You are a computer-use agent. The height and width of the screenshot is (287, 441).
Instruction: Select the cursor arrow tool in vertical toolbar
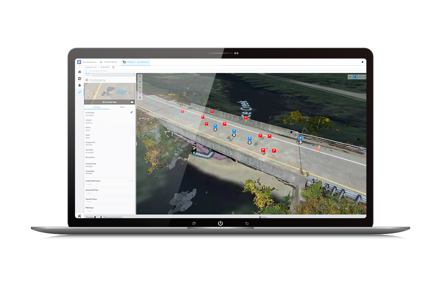pyautogui.click(x=140, y=87)
